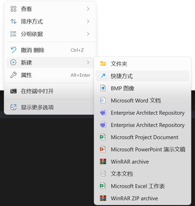Click the Word document icon

click(103, 100)
